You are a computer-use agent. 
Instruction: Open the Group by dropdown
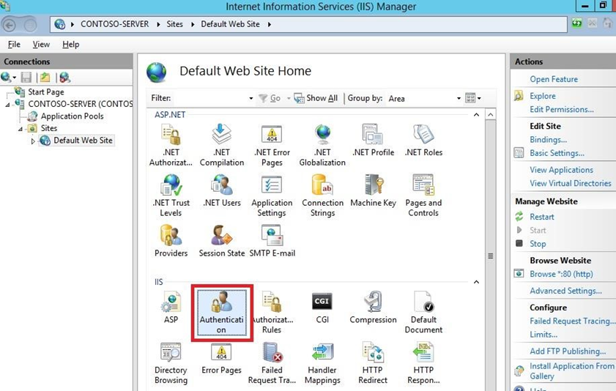(x=459, y=98)
